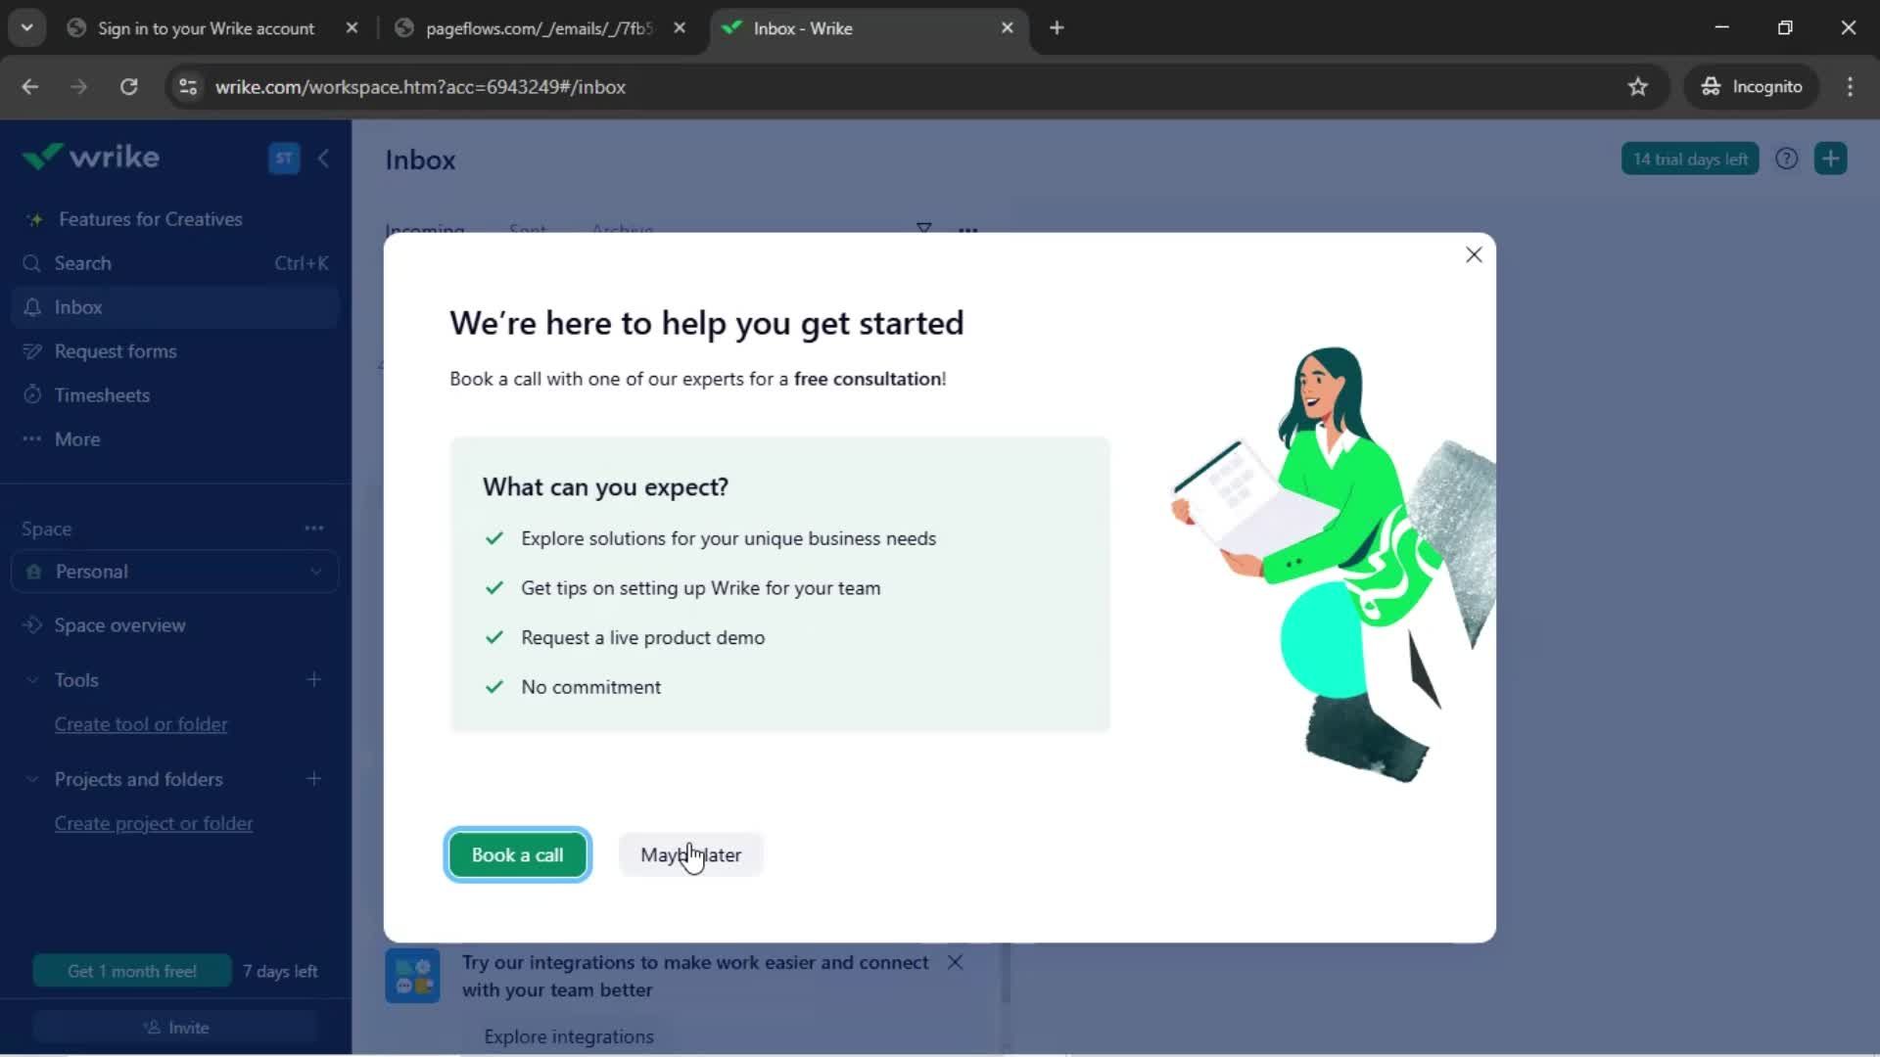The height and width of the screenshot is (1057, 1880).
Task: Click 'Request a live product demo' item
Action: [642, 638]
